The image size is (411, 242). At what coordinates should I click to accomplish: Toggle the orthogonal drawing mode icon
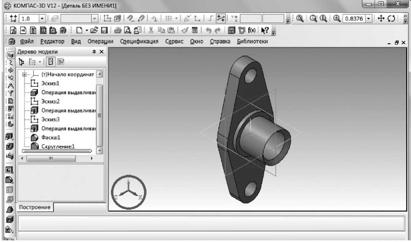tap(210, 19)
